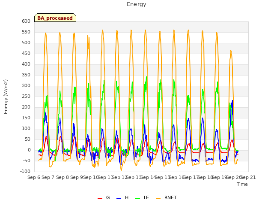Image resolution: width=274 pixels, height=206 pixels.
Task: Click the H legend entry
Action: coord(122,197)
